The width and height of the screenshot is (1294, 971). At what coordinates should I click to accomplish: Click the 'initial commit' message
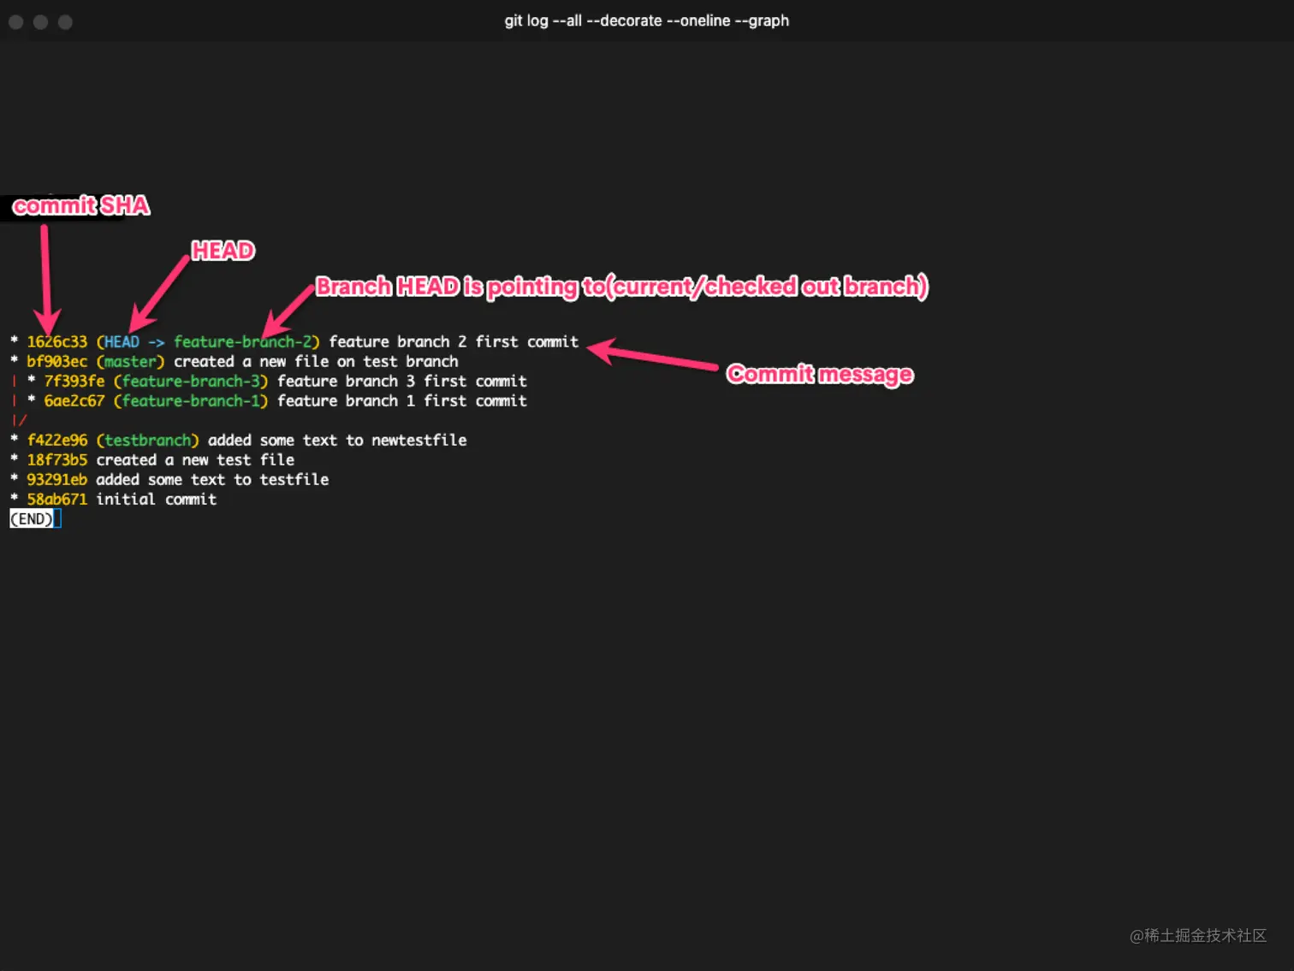[x=156, y=500]
